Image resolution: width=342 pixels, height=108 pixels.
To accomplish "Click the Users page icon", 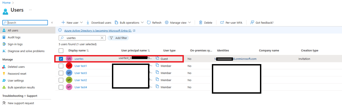I will coord(5,11).
